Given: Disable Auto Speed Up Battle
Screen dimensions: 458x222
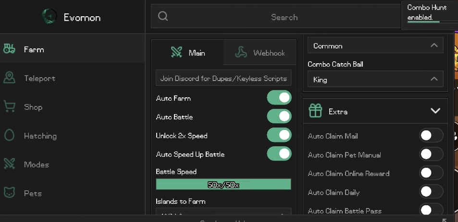Looking at the screenshot, I should coord(279,153).
